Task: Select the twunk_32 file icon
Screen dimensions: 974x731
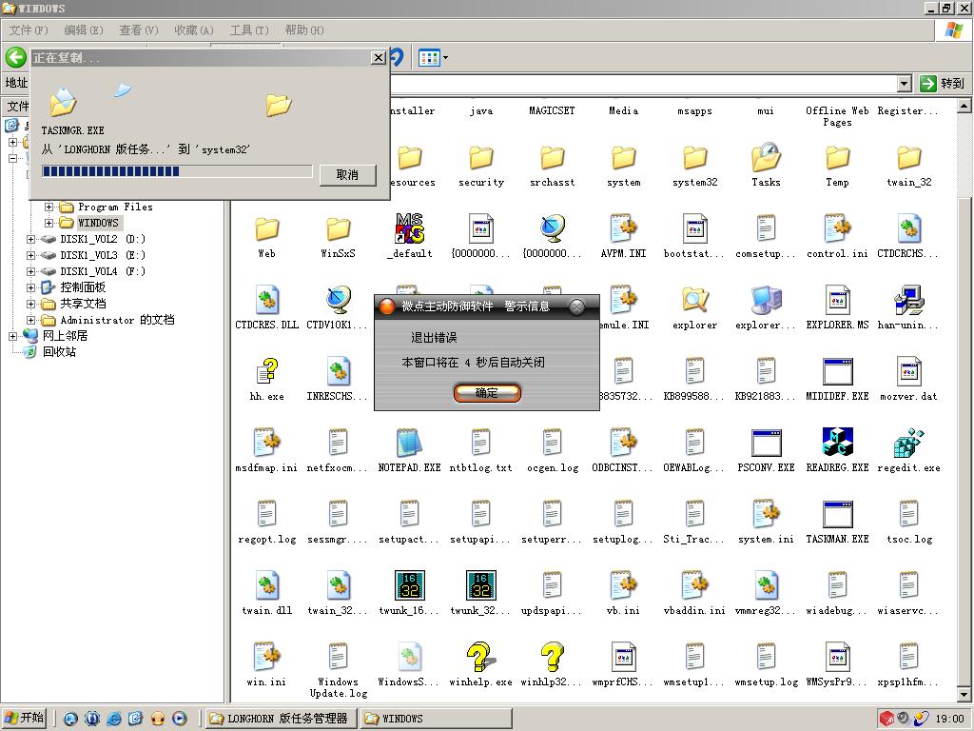Action: tap(480, 585)
